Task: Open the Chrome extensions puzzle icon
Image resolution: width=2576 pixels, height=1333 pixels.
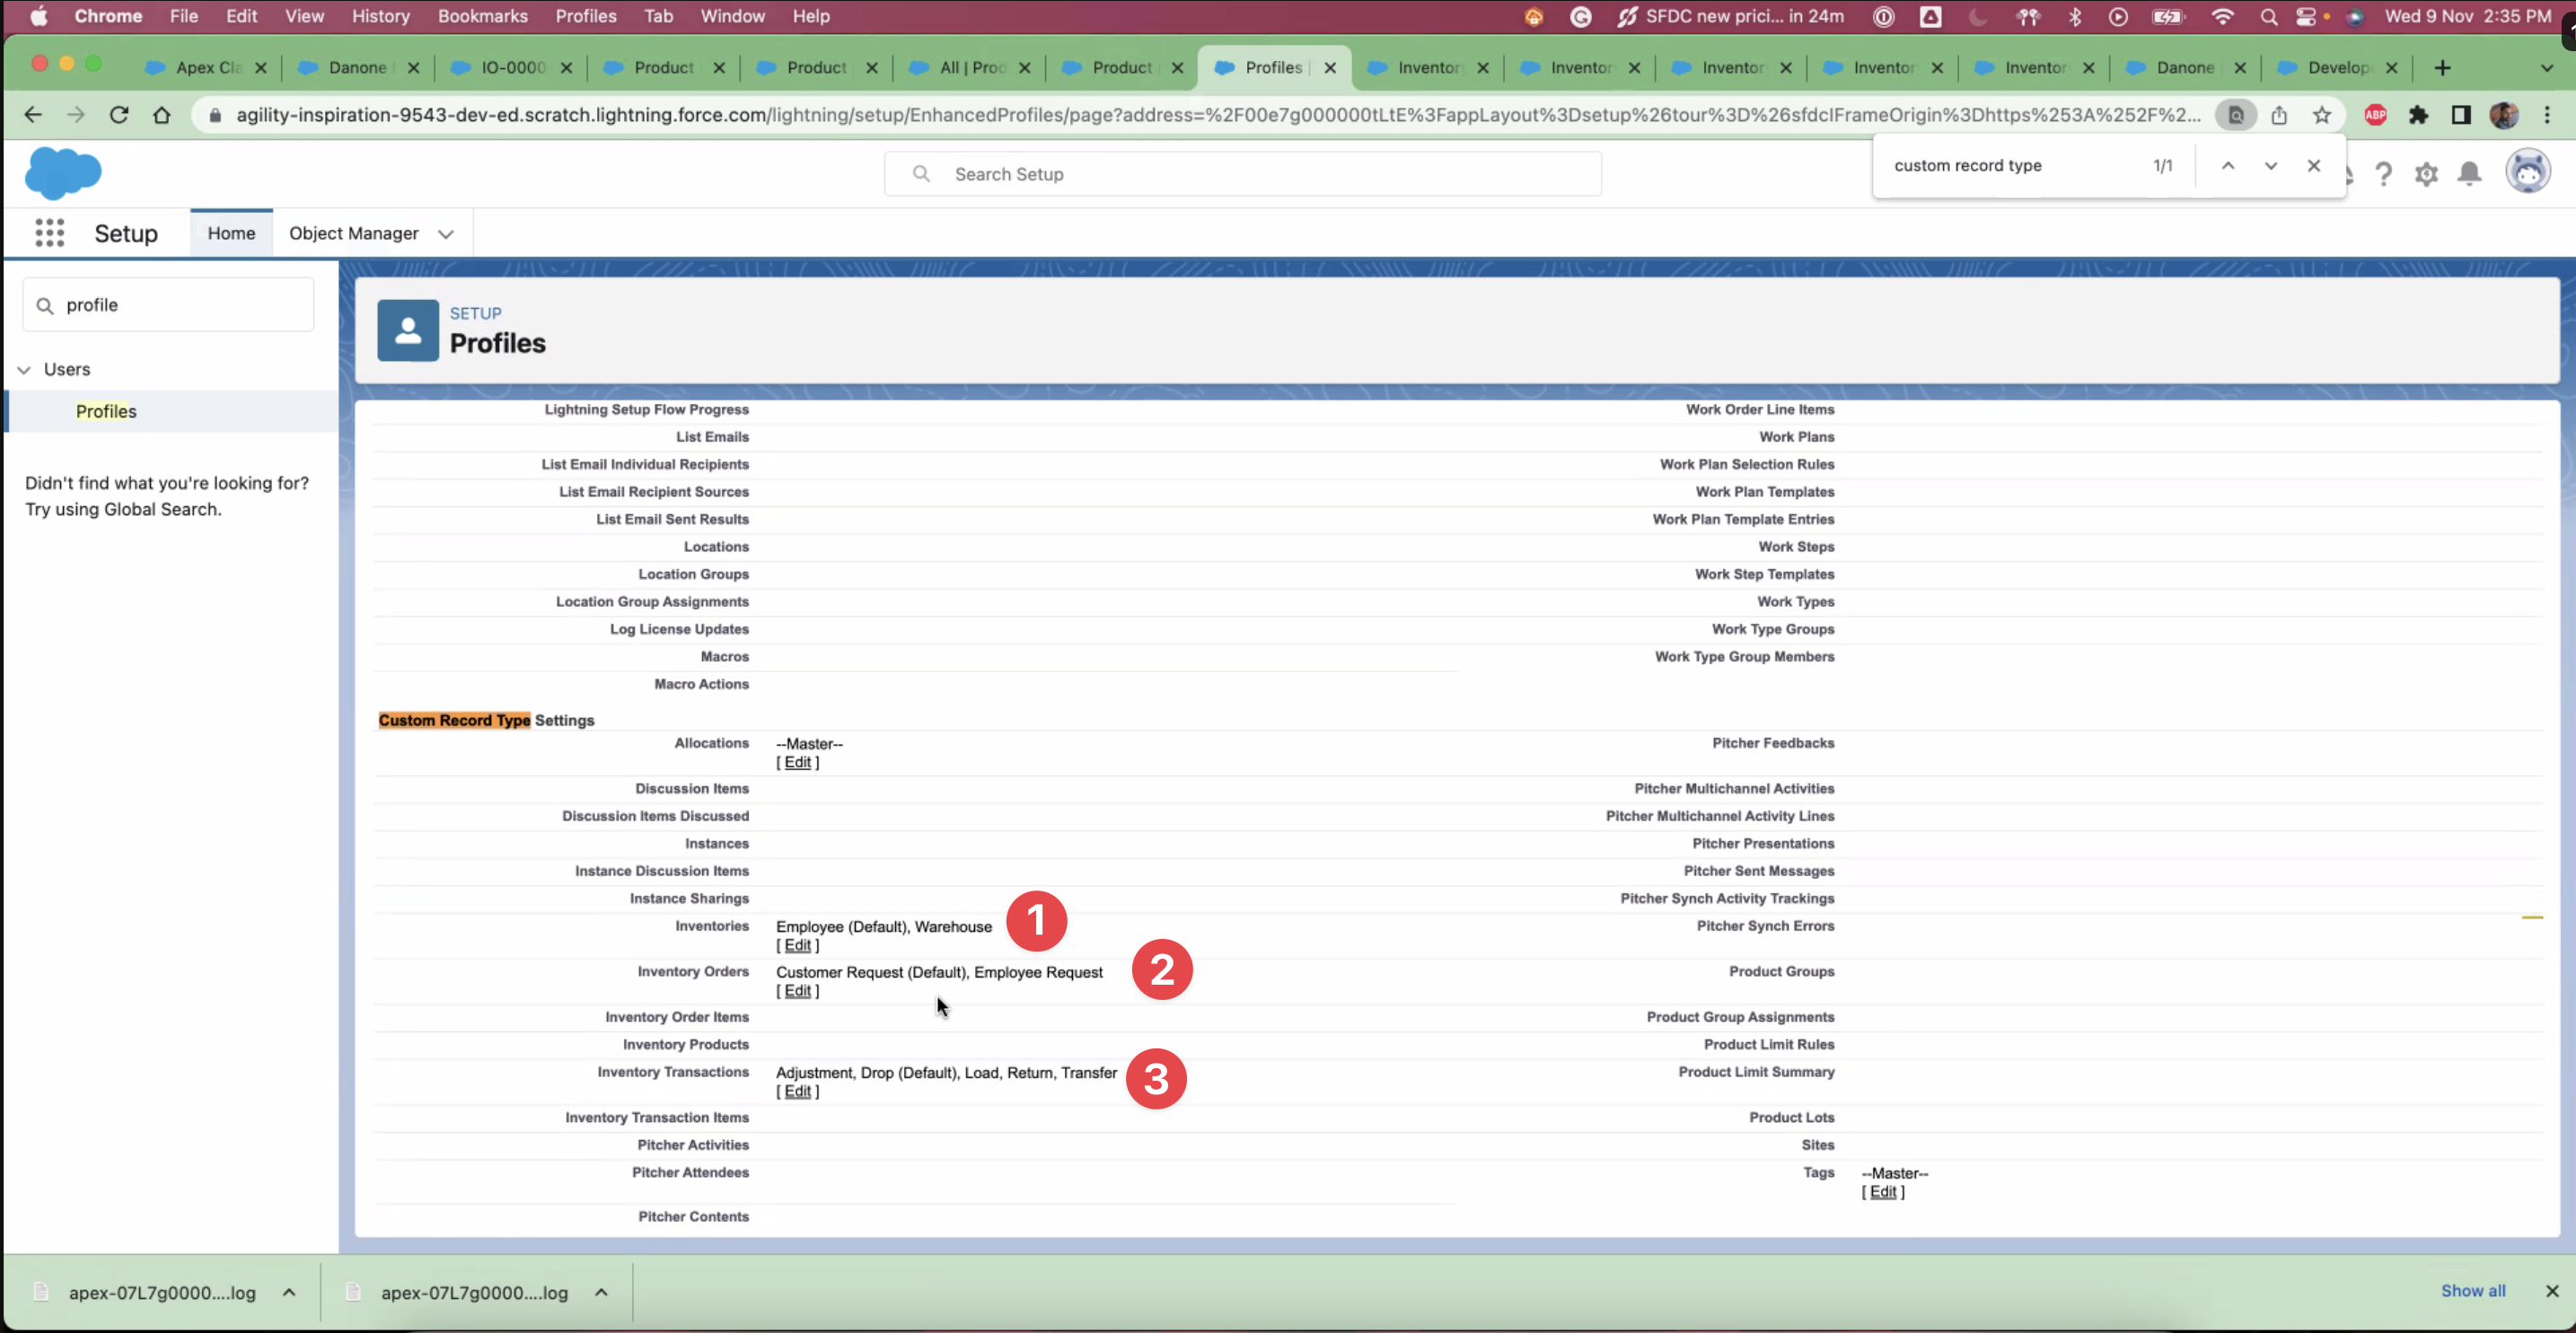Action: point(2418,115)
